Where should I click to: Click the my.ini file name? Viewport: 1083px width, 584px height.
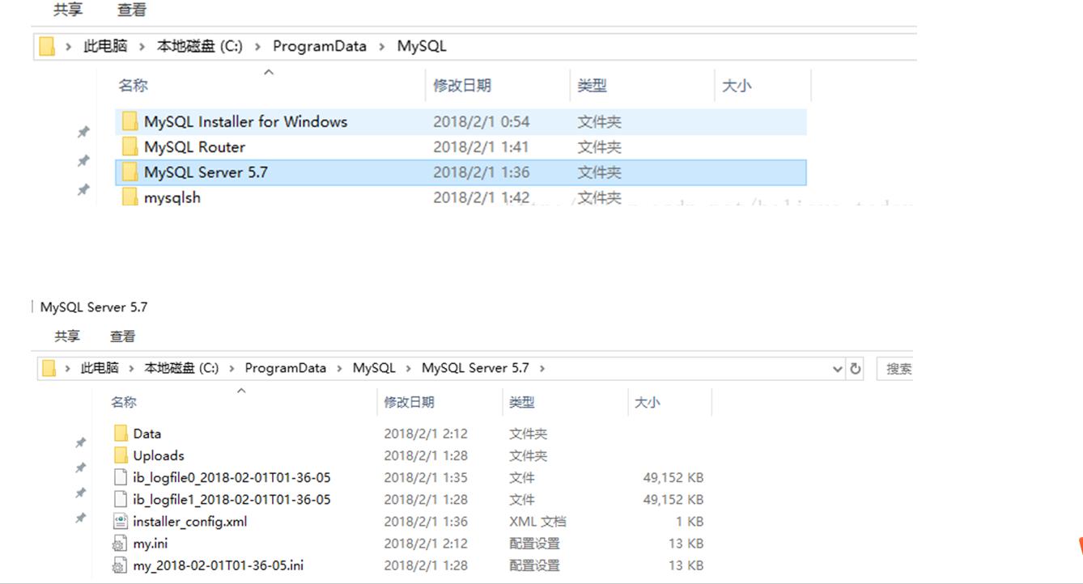pos(151,544)
